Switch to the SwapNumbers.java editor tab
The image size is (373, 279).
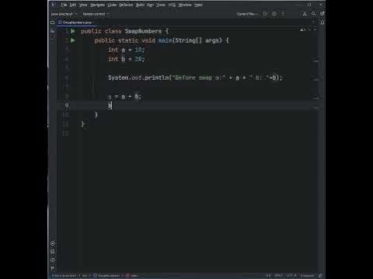pyautogui.click(x=77, y=22)
